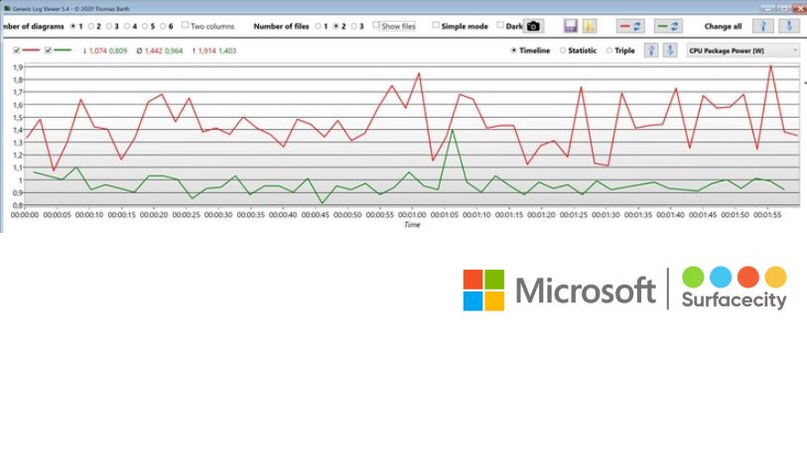807x465 pixels.
Task: Hide the red data series checkbox
Action: pyautogui.click(x=17, y=50)
